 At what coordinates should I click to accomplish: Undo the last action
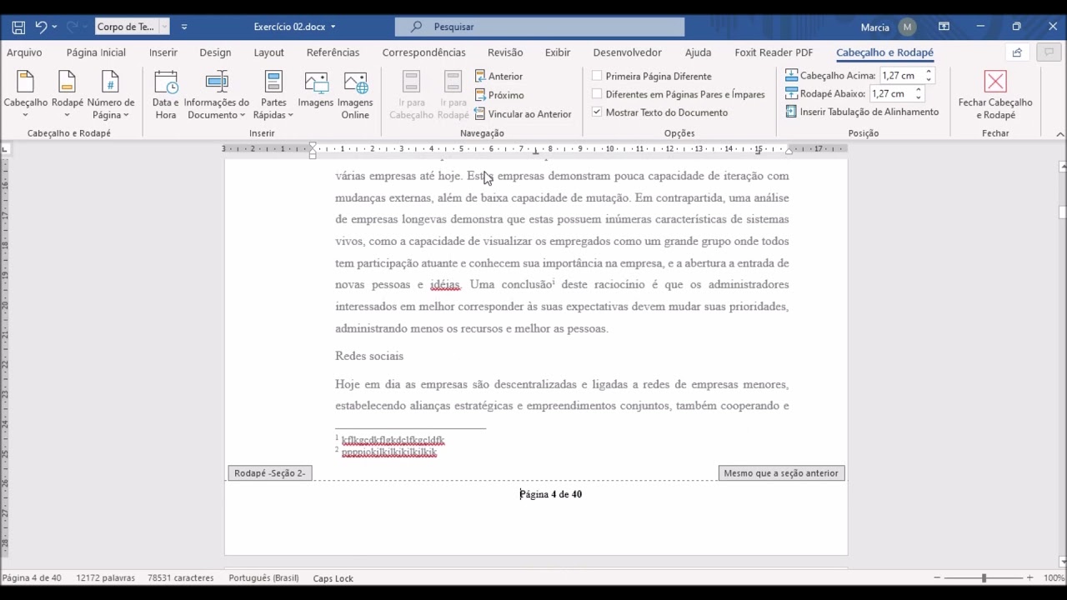[41, 27]
